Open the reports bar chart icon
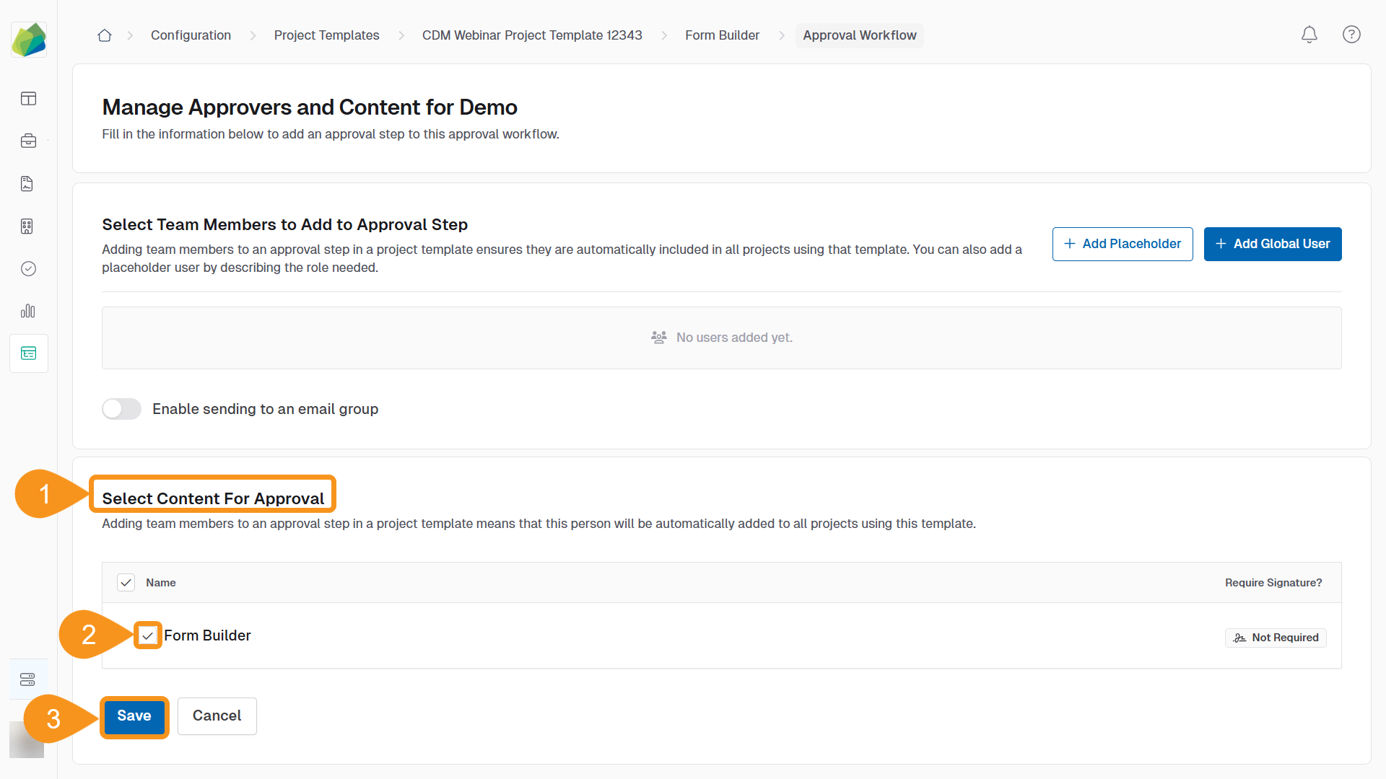 (x=28, y=311)
